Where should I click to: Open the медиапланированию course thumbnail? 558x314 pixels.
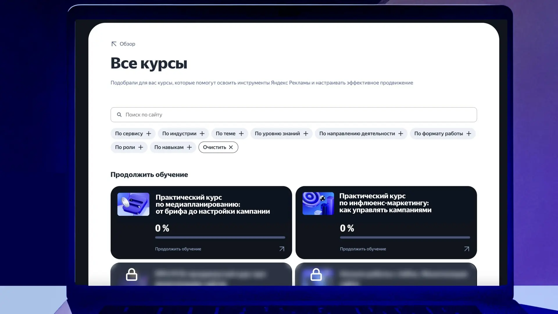tap(133, 204)
